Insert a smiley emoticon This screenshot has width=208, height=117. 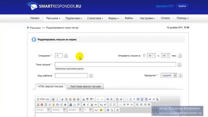coord(53,105)
